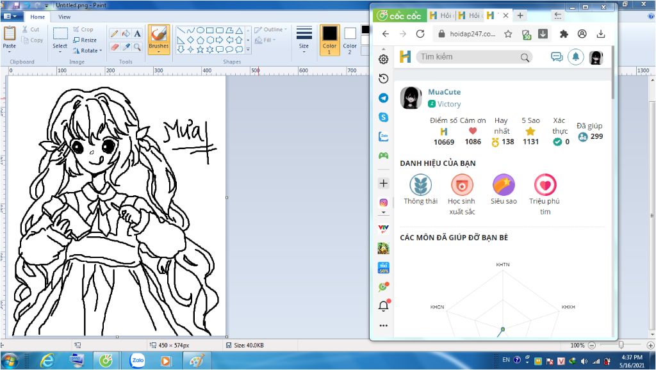Switch to the View ribbon tab
Screen dimensions: 656x370
coord(64,17)
